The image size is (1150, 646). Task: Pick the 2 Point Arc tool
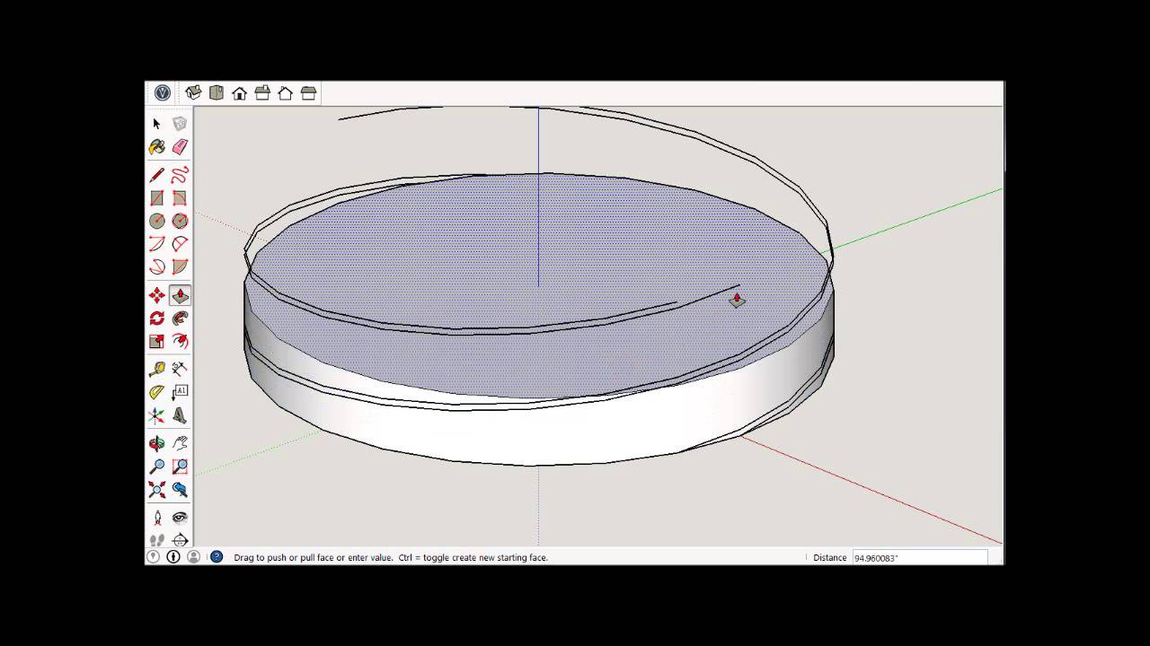tap(180, 244)
